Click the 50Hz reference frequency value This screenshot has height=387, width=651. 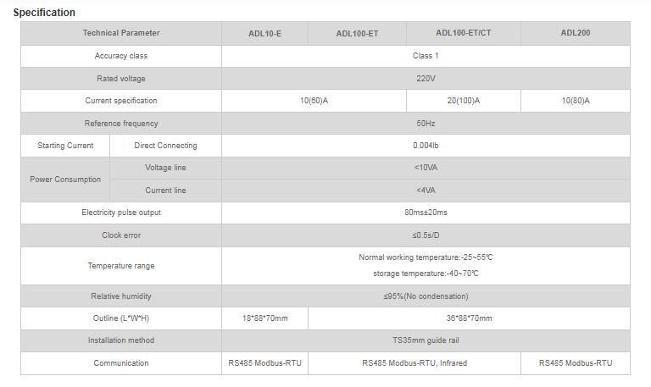426,124
